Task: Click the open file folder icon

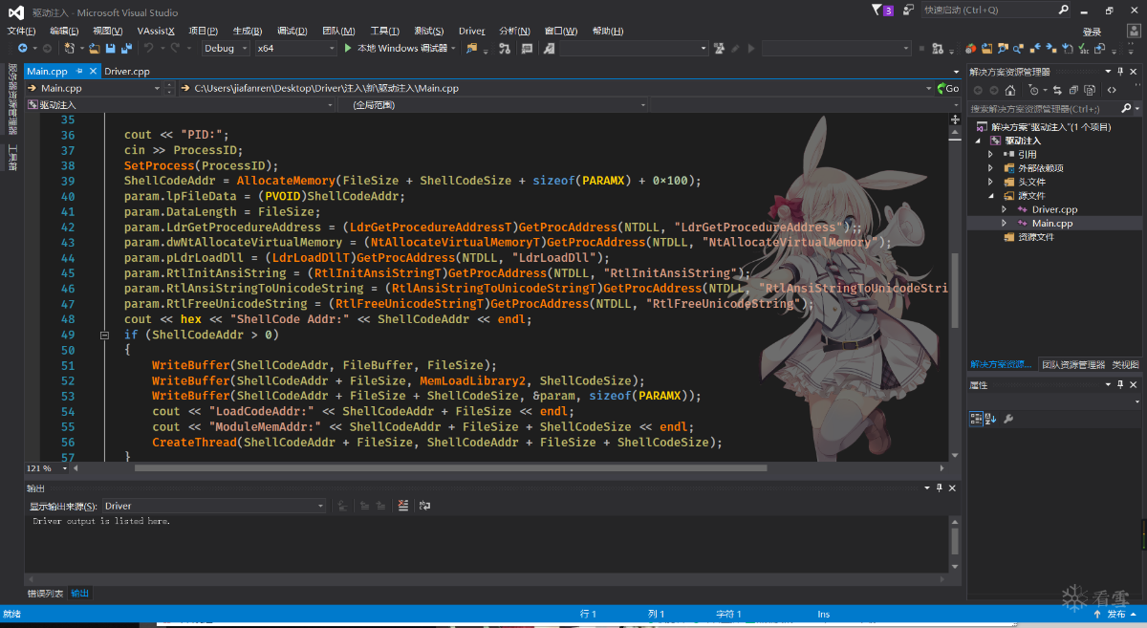Action: (94, 48)
